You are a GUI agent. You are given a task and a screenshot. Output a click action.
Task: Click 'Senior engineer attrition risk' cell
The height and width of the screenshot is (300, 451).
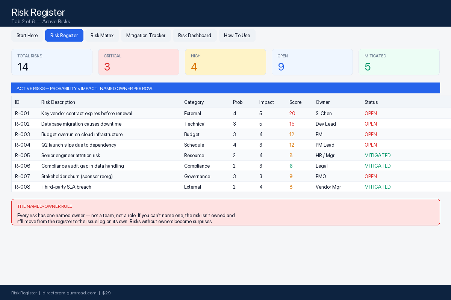tap(71, 155)
